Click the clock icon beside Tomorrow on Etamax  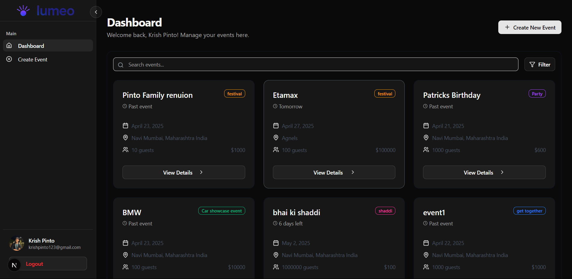275,106
